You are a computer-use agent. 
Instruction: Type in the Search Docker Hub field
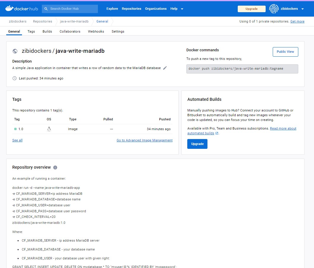coord(73,9)
